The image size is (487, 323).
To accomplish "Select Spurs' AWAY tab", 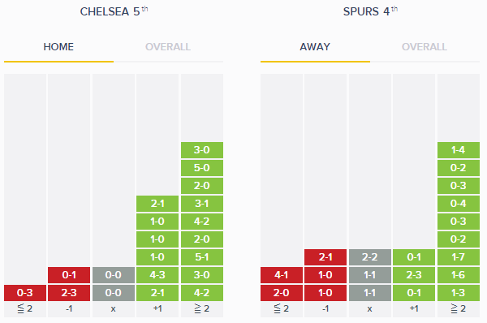I will click(x=315, y=47).
